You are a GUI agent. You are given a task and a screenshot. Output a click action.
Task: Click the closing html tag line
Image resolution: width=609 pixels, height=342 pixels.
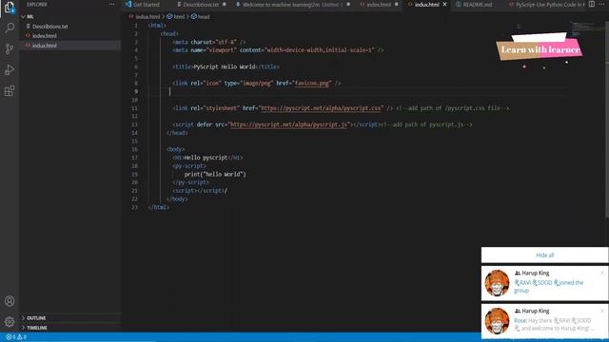[159, 207]
